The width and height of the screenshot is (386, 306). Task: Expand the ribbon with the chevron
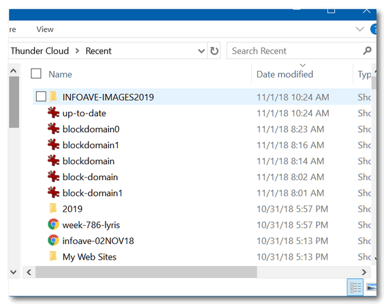[360, 29]
